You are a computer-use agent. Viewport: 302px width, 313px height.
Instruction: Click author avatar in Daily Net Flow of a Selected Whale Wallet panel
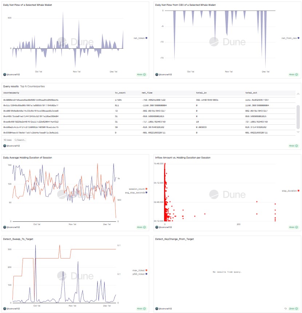pos(5,75)
